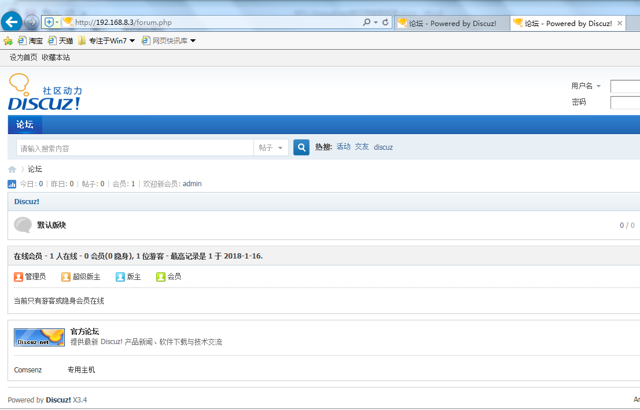The image size is (640, 410).
Task: Click hot search link 活动
Action: 343,146
